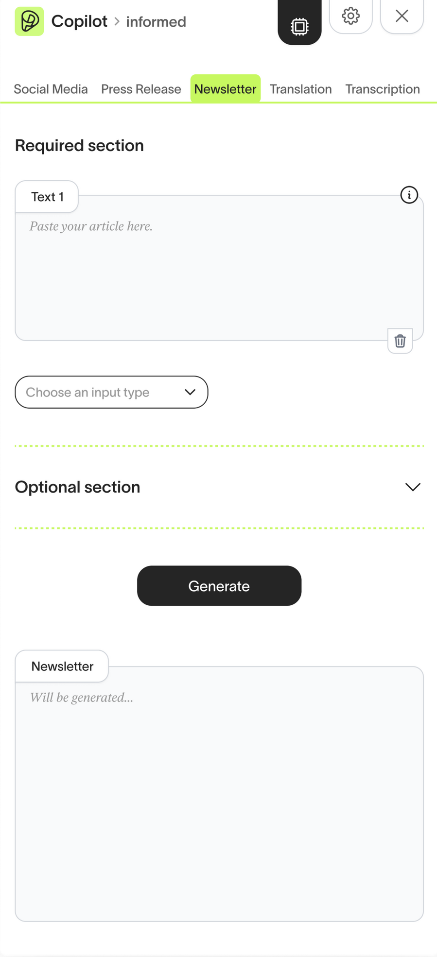Click the Copilot logo icon
The image size is (437, 957).
[29, 21]
